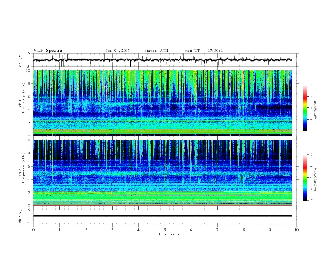Click the "start UT = 17:30: 1" text

pyautogui.click(x=204, y=51)
